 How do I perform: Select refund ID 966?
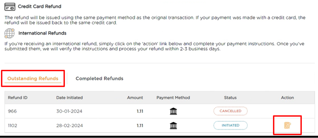12,111
